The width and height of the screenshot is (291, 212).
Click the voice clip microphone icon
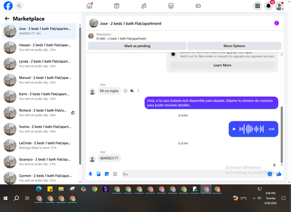[90, 174]
